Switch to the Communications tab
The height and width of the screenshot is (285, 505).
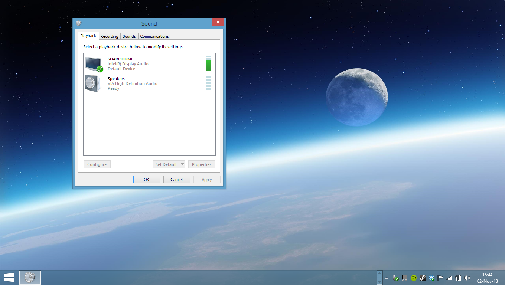[154, 36]
